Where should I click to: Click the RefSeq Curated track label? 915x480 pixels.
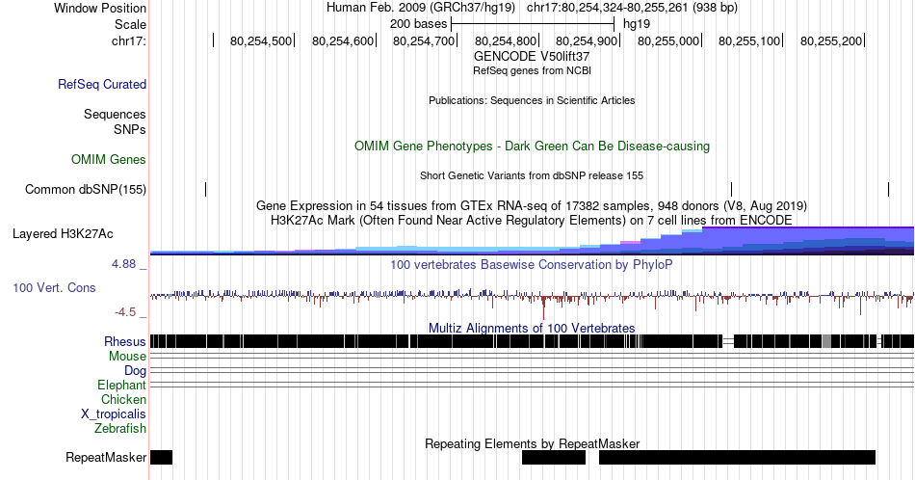coord(101,84)
